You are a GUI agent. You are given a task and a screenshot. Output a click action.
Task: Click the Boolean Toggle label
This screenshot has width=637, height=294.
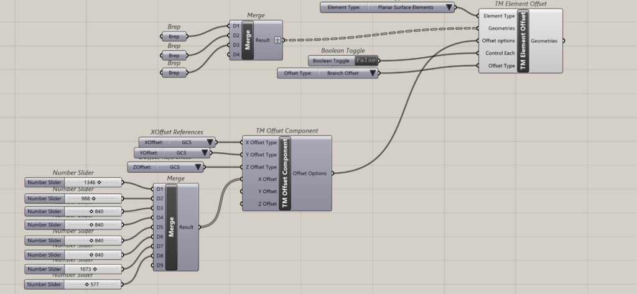click(331, 60)
